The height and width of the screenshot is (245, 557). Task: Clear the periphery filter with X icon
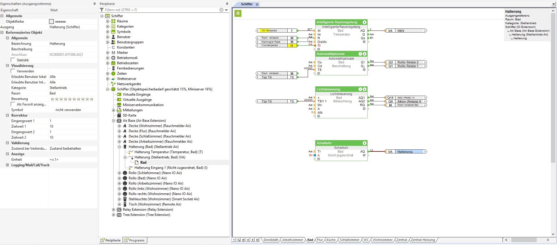tap(221, 10)
